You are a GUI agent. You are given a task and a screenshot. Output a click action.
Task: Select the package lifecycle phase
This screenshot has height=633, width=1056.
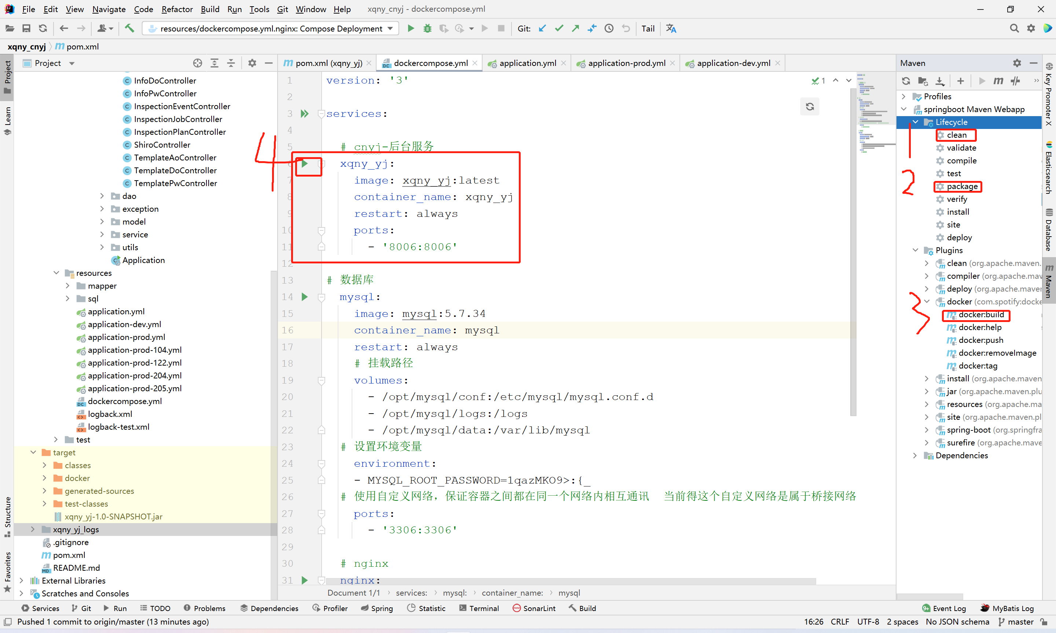coord(962,186)
